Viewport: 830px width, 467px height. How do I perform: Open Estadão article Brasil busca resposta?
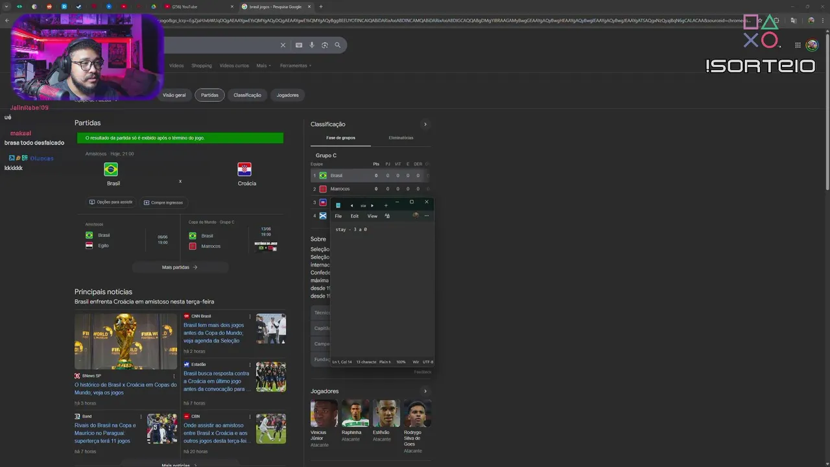pos(216,381)
